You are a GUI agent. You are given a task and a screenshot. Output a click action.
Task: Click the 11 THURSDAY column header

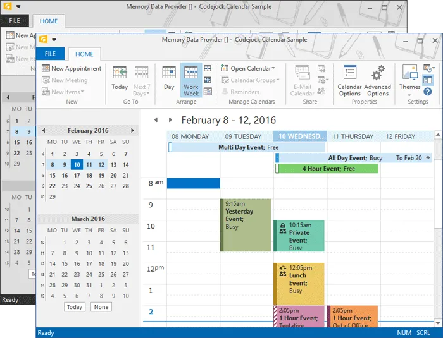(353, 136)
